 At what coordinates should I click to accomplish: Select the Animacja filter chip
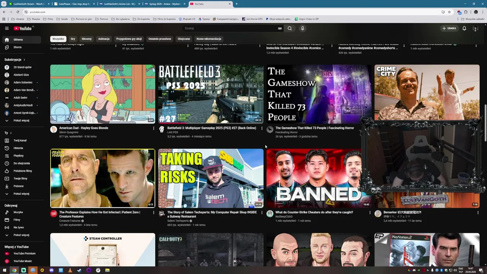[x=104, y=39]
